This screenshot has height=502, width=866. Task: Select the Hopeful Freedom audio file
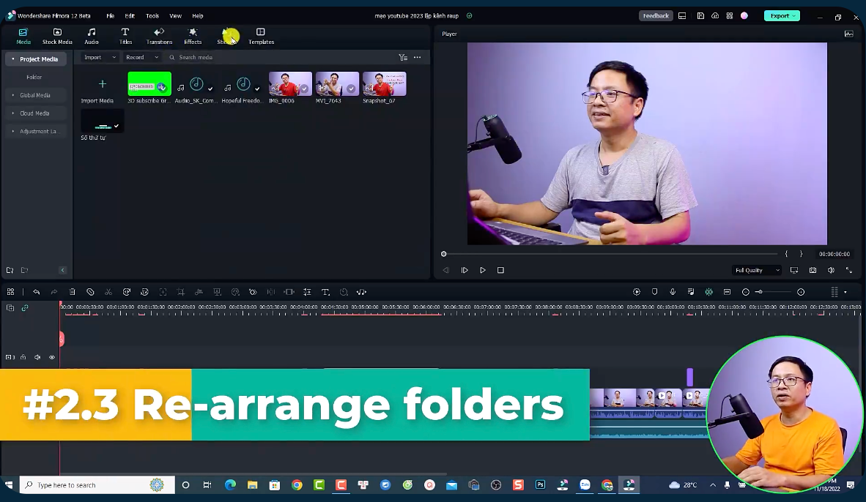click(x=243, y=84)
